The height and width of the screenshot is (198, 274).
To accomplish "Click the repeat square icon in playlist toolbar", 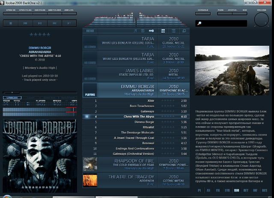I will [143, 31].
